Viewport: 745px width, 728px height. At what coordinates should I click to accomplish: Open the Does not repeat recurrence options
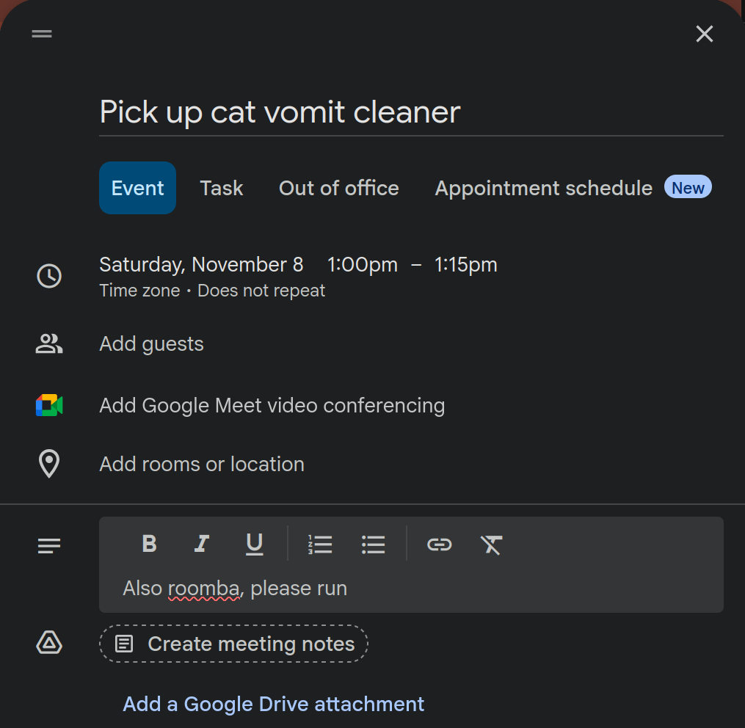[261, 291]
